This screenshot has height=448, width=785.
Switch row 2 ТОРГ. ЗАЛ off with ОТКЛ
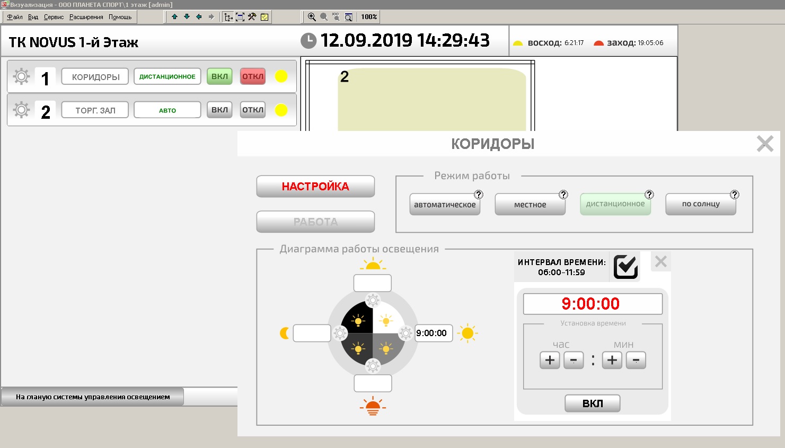(x=253, y=110)
